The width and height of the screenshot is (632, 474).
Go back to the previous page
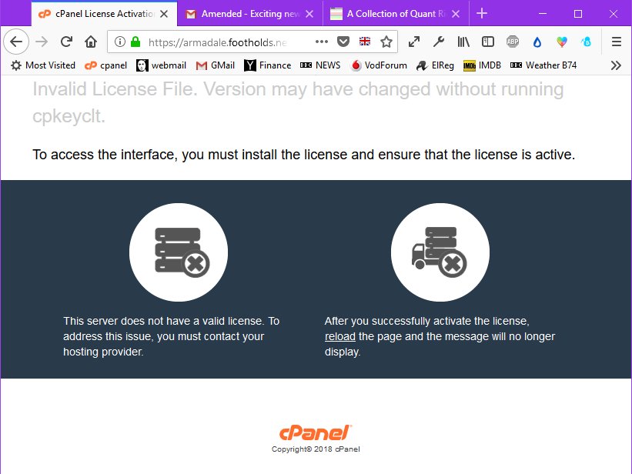coord(16,42)
